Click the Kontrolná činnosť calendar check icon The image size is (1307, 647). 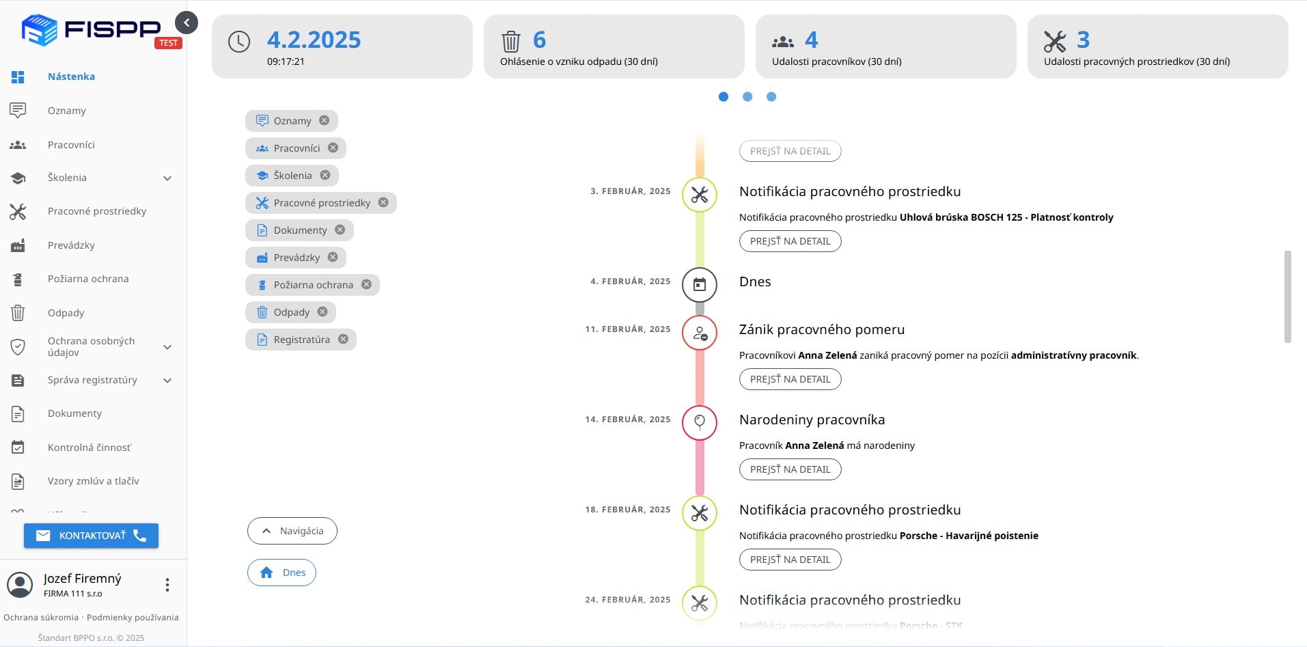pyautogui.click(x=18, y=448)
